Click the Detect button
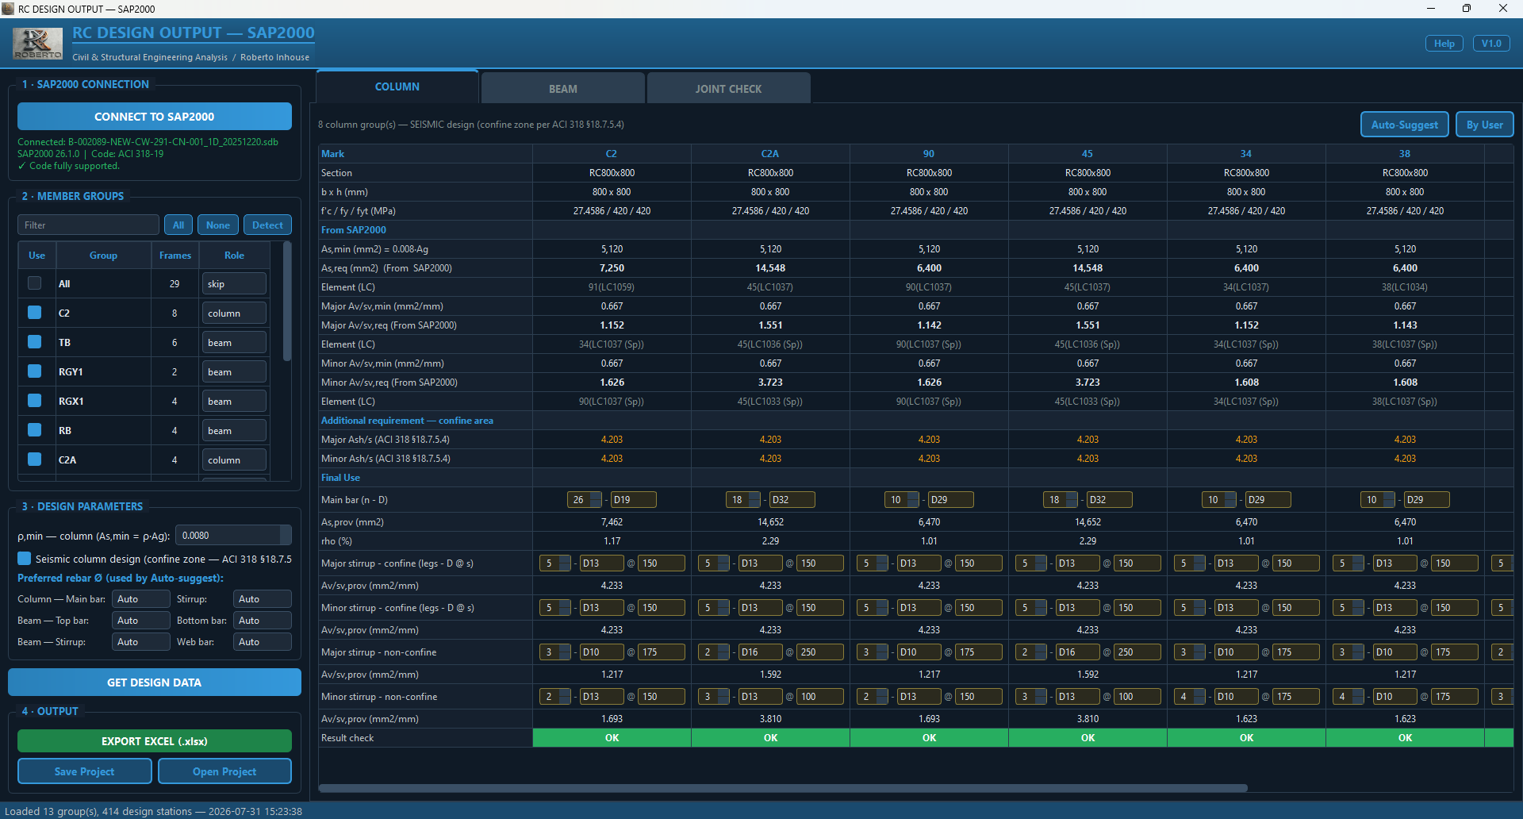The width and height of the screenshot is (1523, 819). click(267, 225)
